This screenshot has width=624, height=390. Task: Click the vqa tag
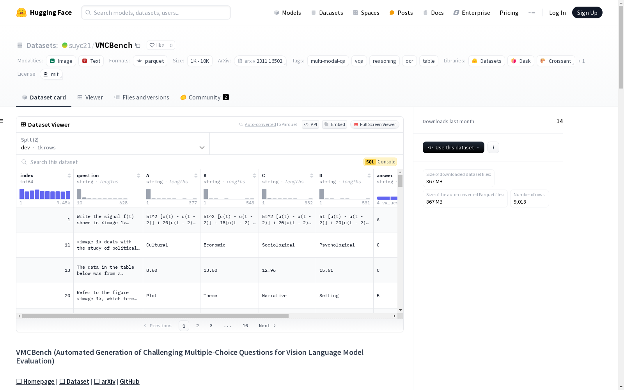coord(359,61)
